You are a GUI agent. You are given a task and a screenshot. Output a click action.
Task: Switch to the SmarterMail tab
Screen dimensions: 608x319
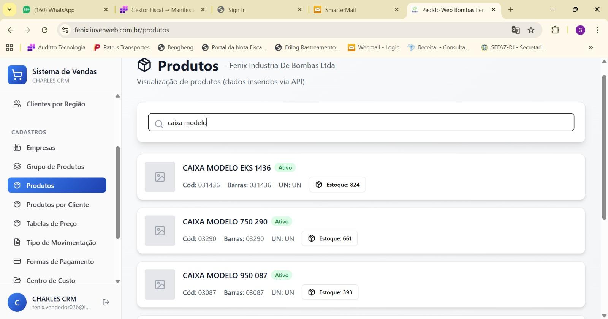point(353,10)
